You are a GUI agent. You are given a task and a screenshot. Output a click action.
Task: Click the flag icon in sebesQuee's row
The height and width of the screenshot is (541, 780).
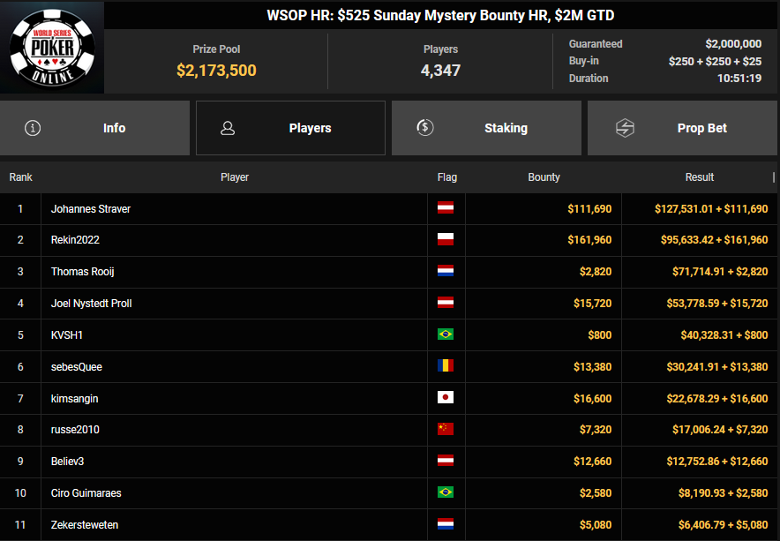point(446,367)
